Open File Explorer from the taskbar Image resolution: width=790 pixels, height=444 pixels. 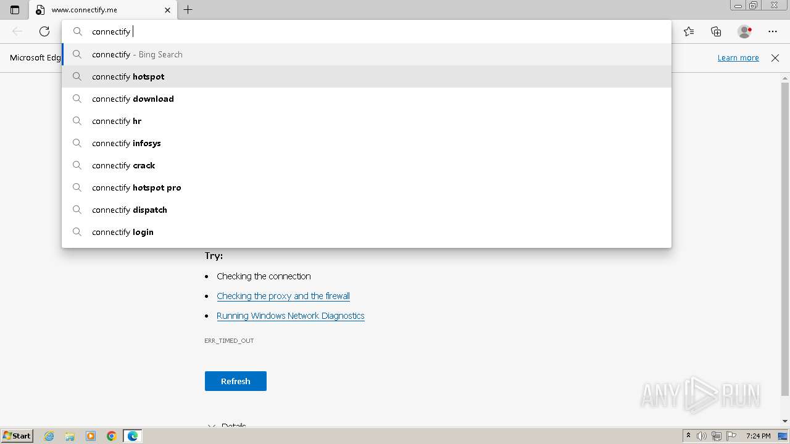pyautogui.click(x=70, y=436)
